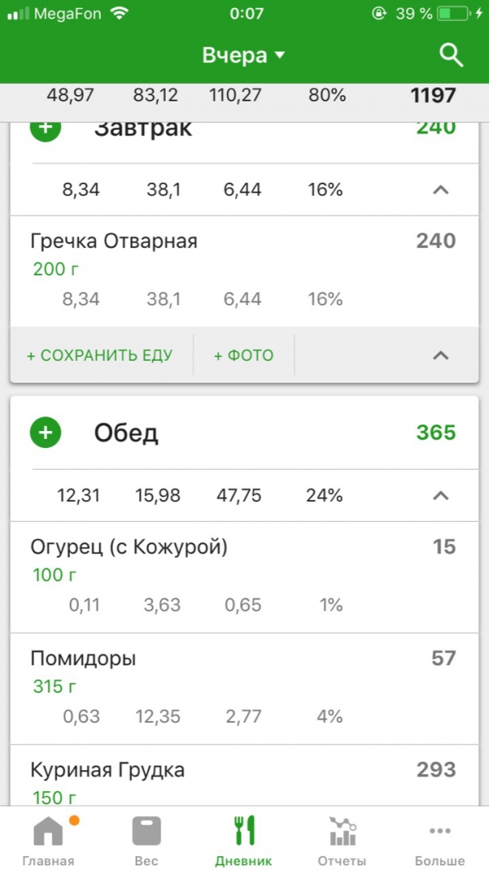Open the Вчера date dropdown
The image size is (489, 870).
click(x=243, y=56)
